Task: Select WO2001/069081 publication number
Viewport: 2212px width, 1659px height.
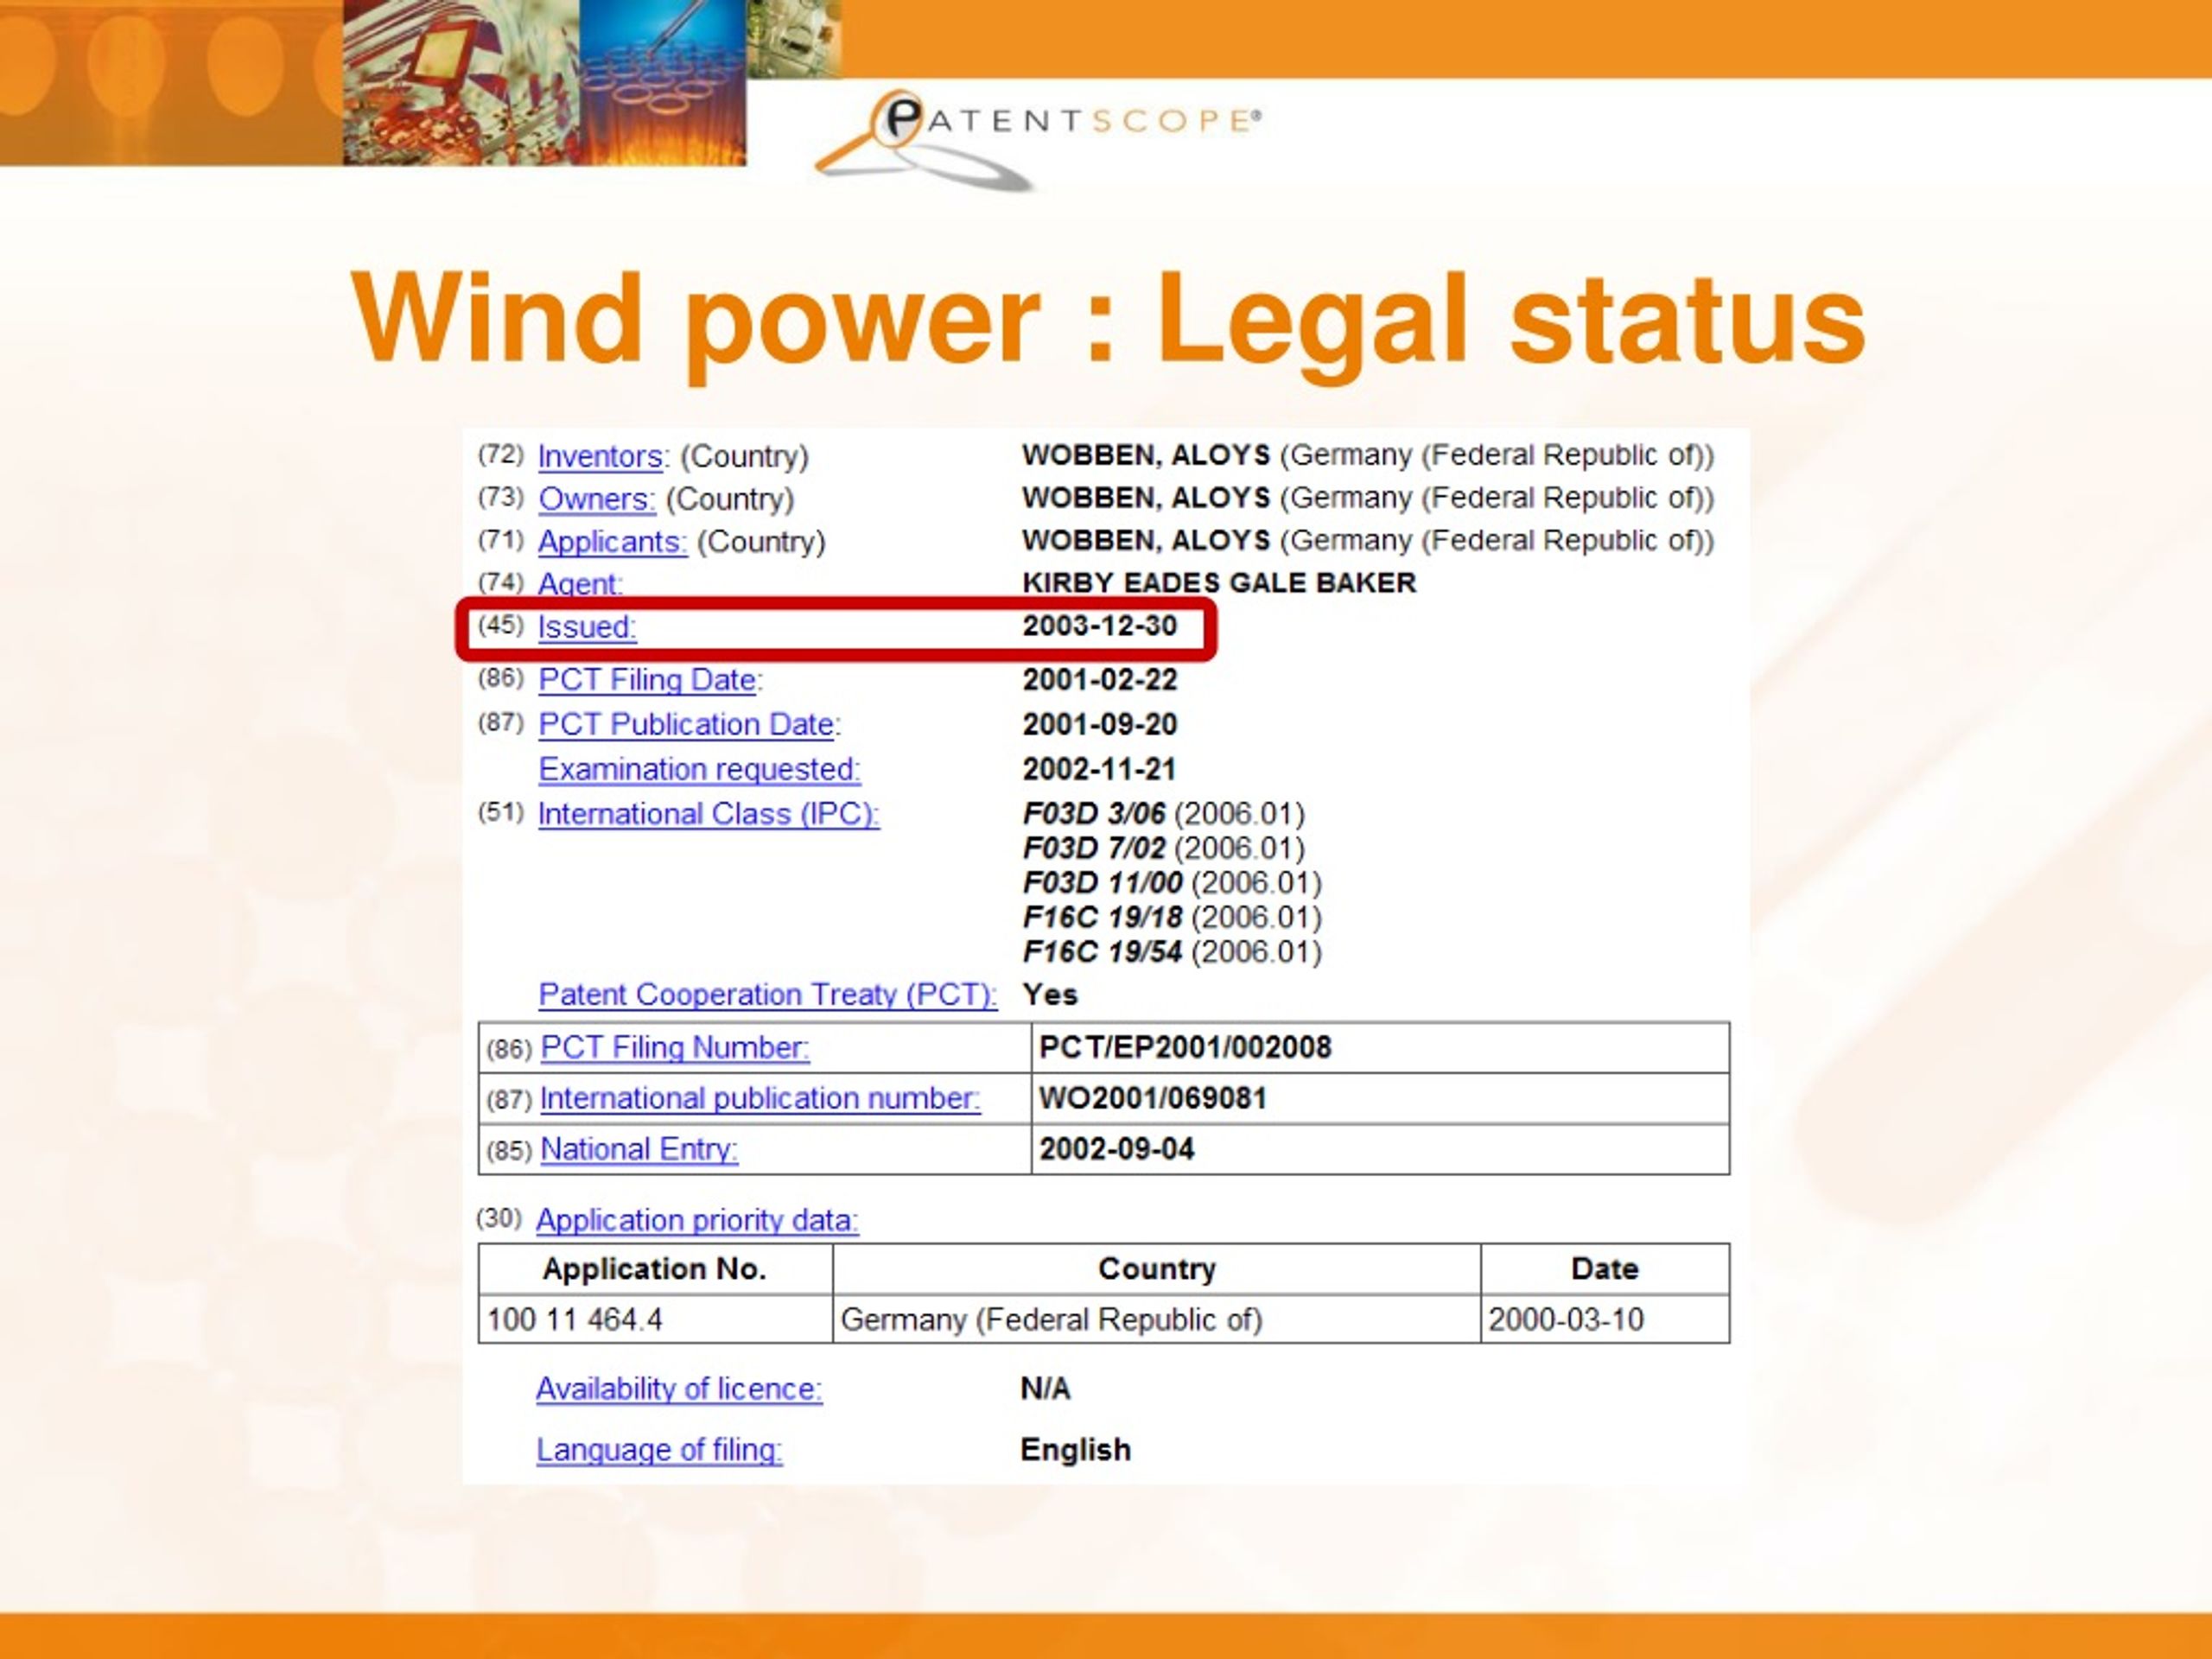Action: (1153, 1099)
